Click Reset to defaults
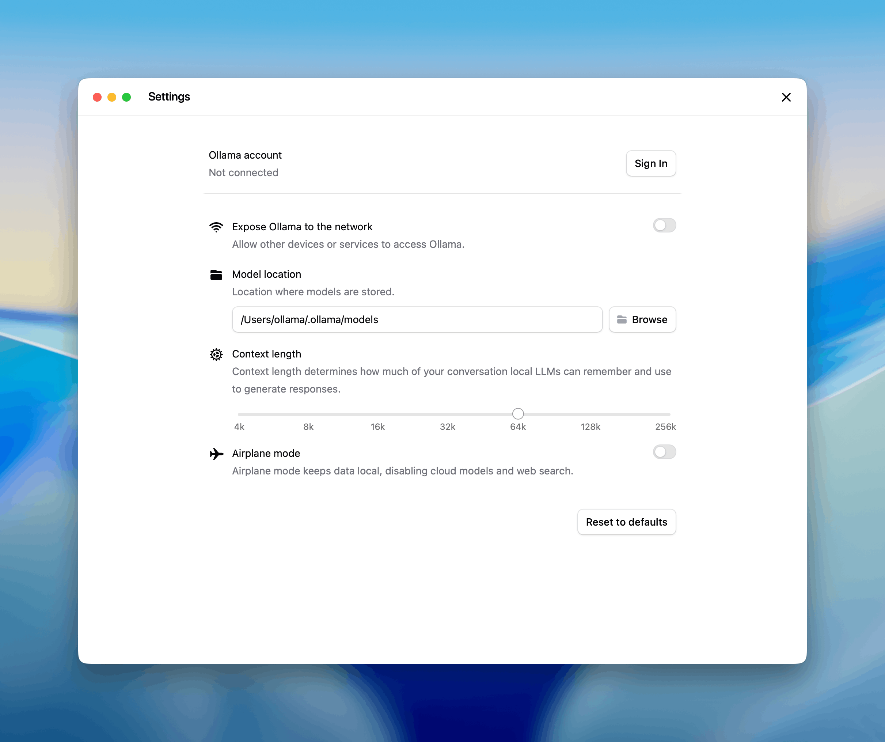Image resolution: width=885 pixels, height=742 pixels. [626, 522]
